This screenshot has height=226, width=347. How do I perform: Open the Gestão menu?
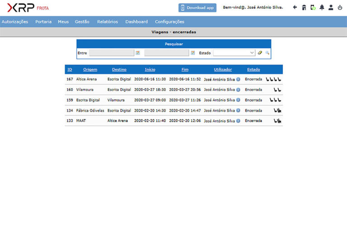(82, 22)
